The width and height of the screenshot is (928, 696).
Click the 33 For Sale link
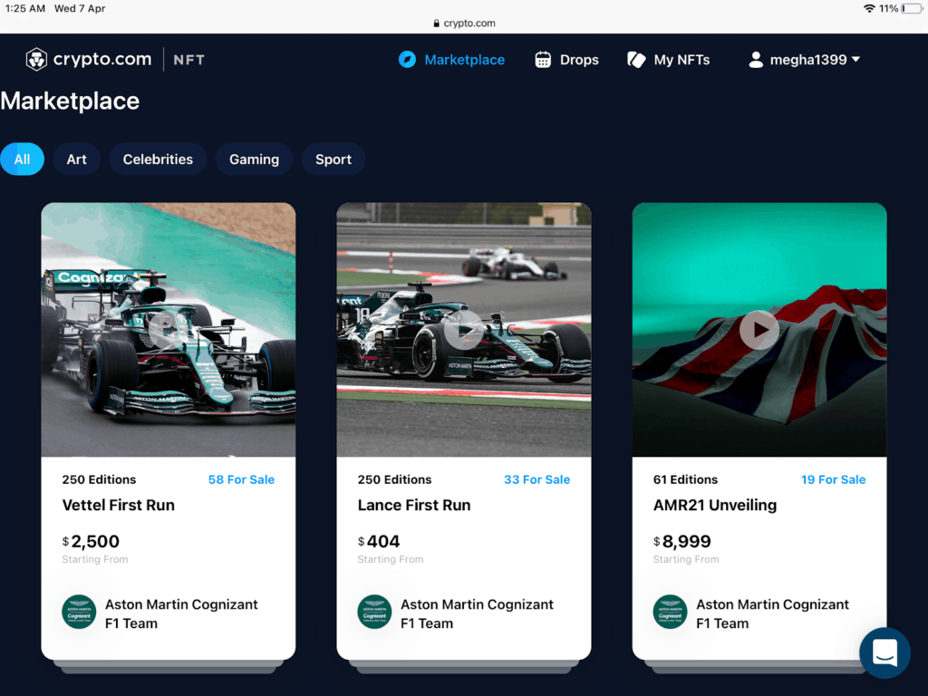[536, 479]
